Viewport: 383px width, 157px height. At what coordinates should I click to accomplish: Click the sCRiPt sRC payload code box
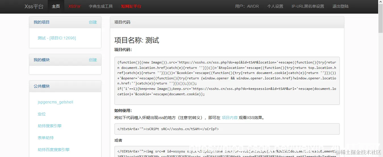[x=227, y=129]
